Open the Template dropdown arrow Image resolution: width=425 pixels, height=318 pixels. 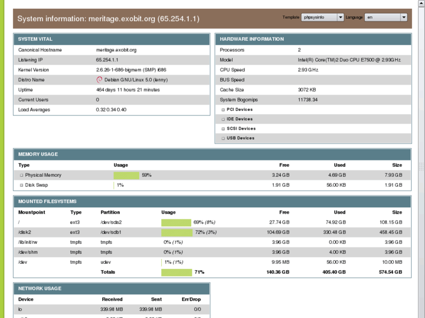(341, 18)
